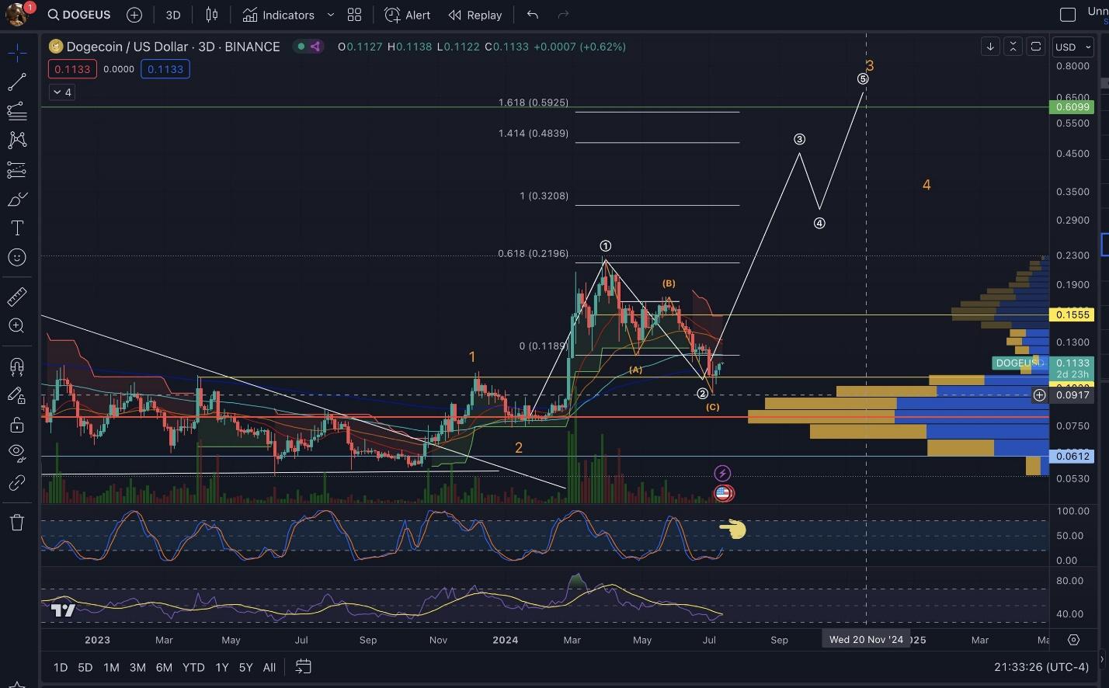The width and height of the screenshot is (1109, 688).
Task: Open the emoji icons tool
Action: [x=17, y=258]
